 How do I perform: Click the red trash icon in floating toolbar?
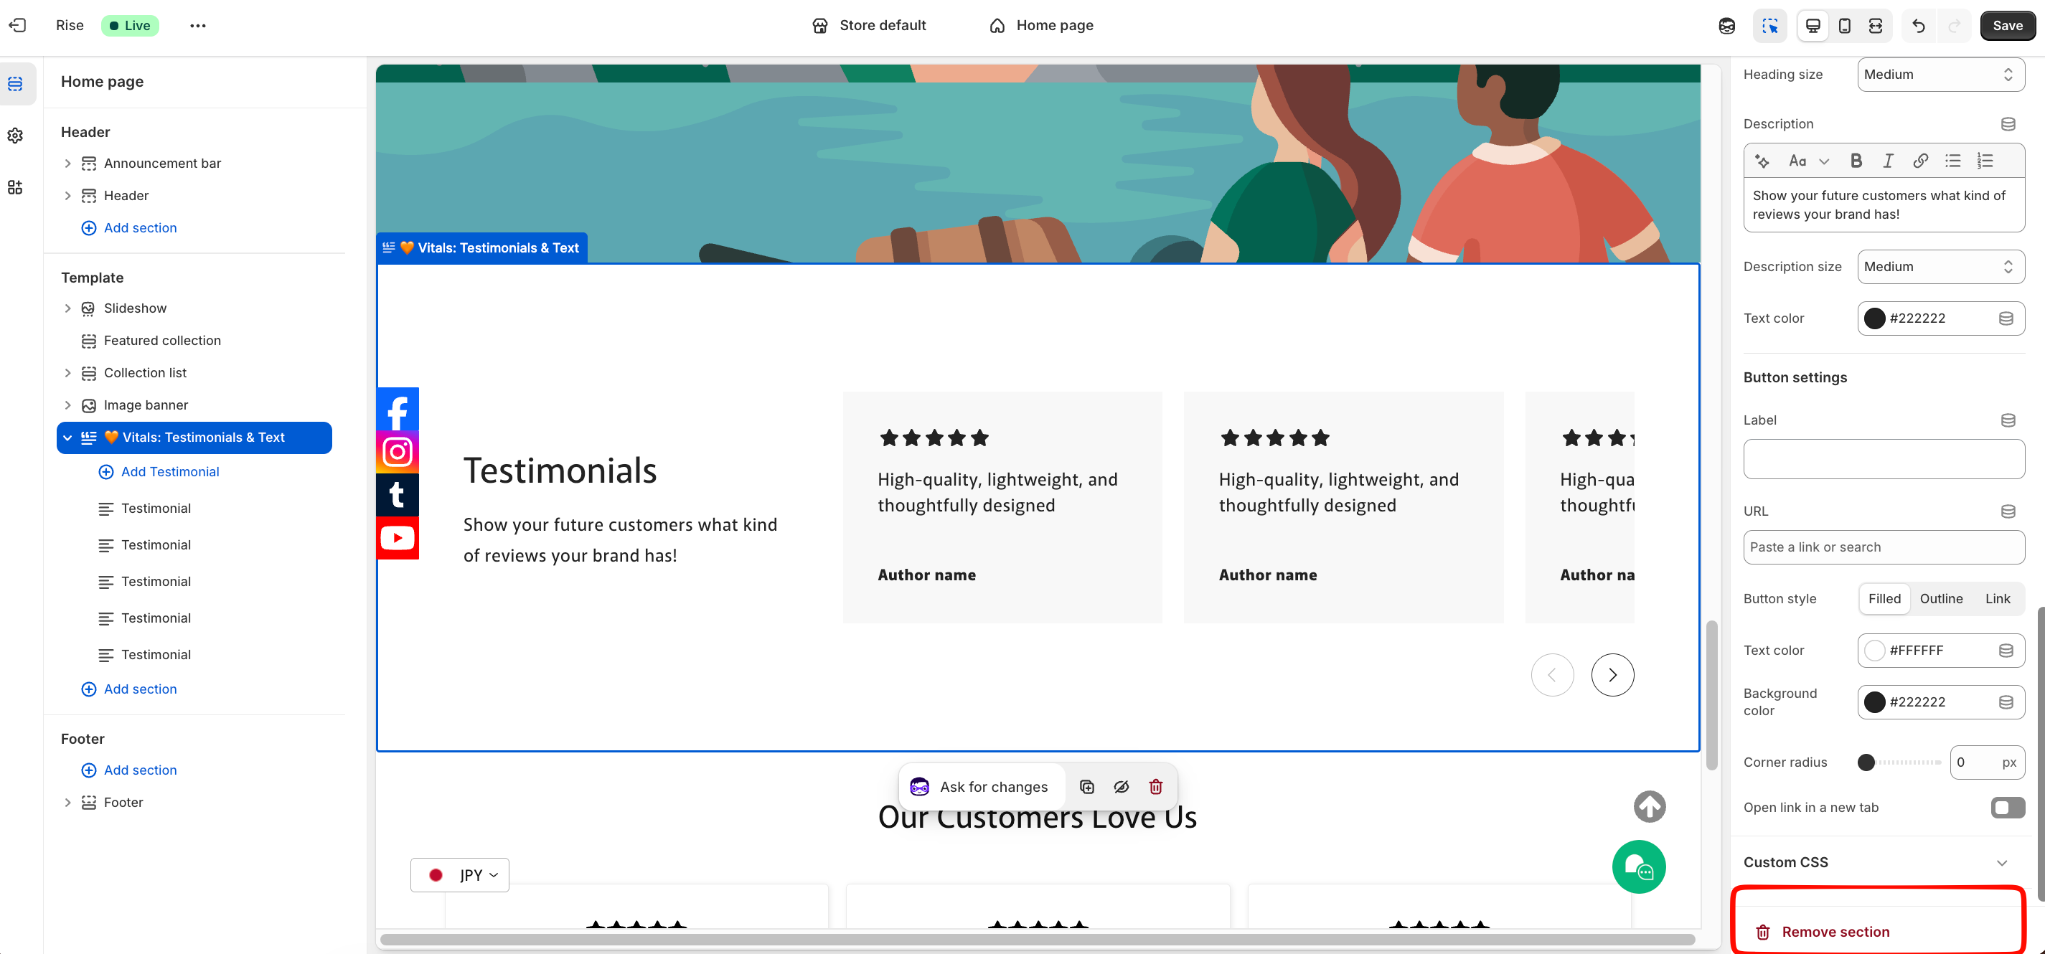pyautogui.click(x=1156, y=787)
